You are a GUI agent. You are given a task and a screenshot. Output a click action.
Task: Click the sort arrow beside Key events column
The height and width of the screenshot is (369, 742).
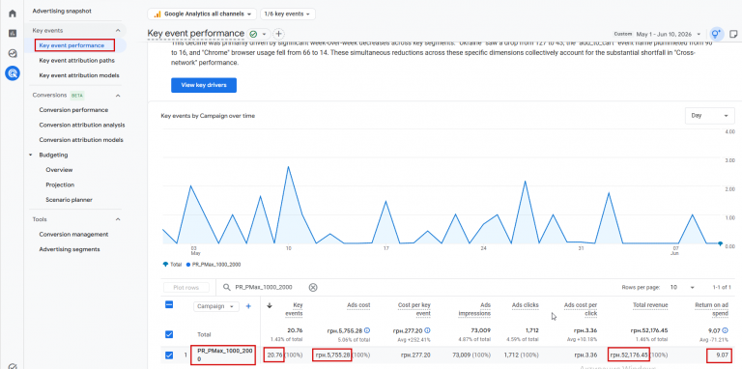click(x=270, y=305)
